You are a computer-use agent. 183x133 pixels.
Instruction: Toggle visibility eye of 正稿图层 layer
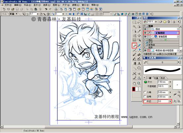point(145,33)
